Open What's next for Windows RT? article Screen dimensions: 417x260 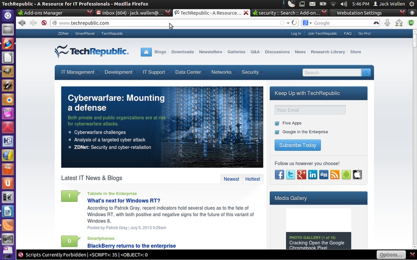point(124,201)
